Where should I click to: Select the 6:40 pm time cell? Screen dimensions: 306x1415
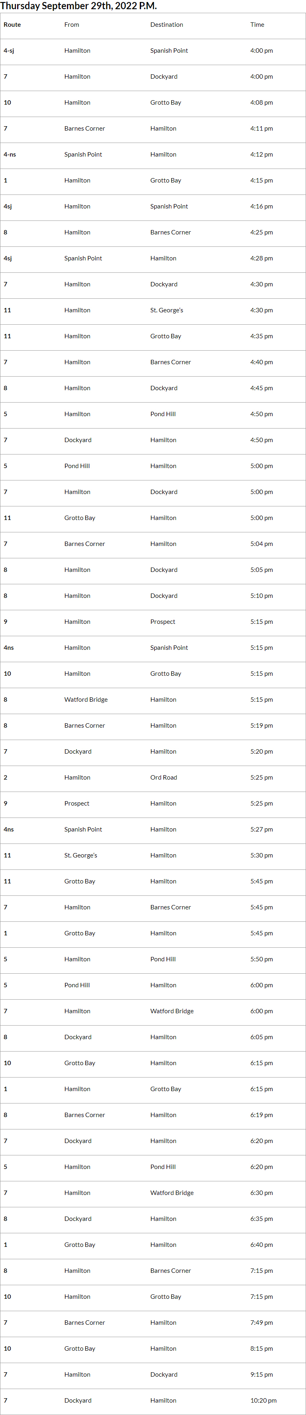point(261,1245)
